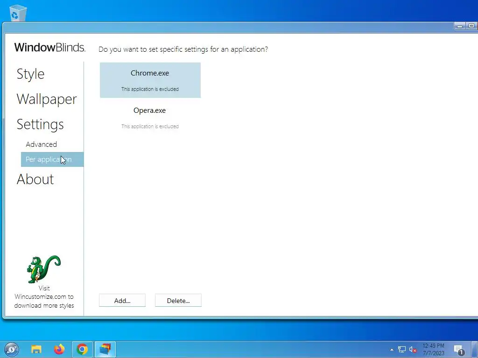Switch to WindowBlinds taskbar icon

pos(105,349)
